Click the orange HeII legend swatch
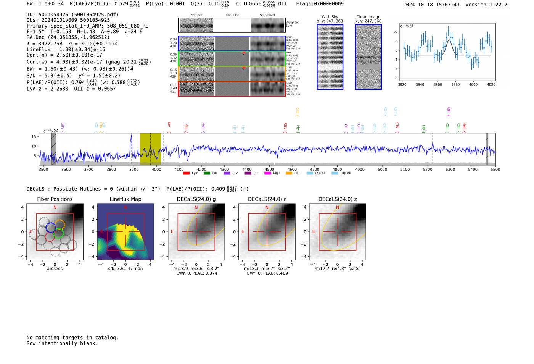 (x=289, y=173)
